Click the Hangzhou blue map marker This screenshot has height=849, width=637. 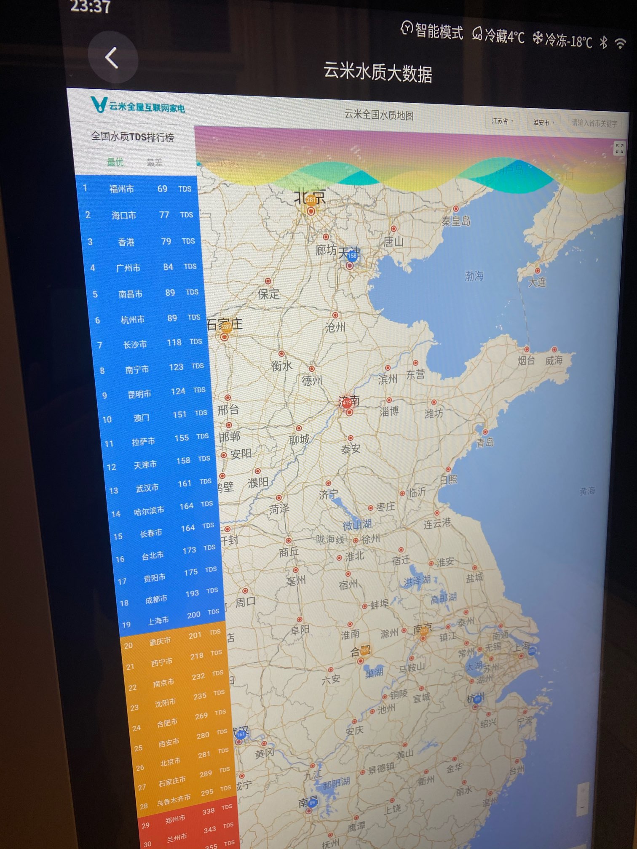[477, 699]
